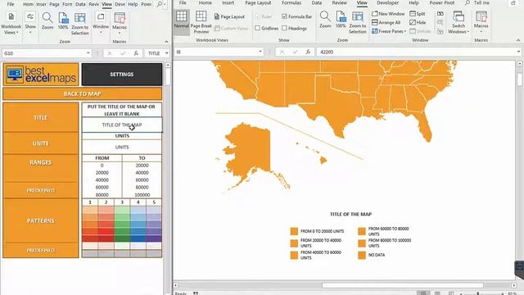524x295 pixels.
Task: Open Help tab in left window
Action: click(133, 4)
